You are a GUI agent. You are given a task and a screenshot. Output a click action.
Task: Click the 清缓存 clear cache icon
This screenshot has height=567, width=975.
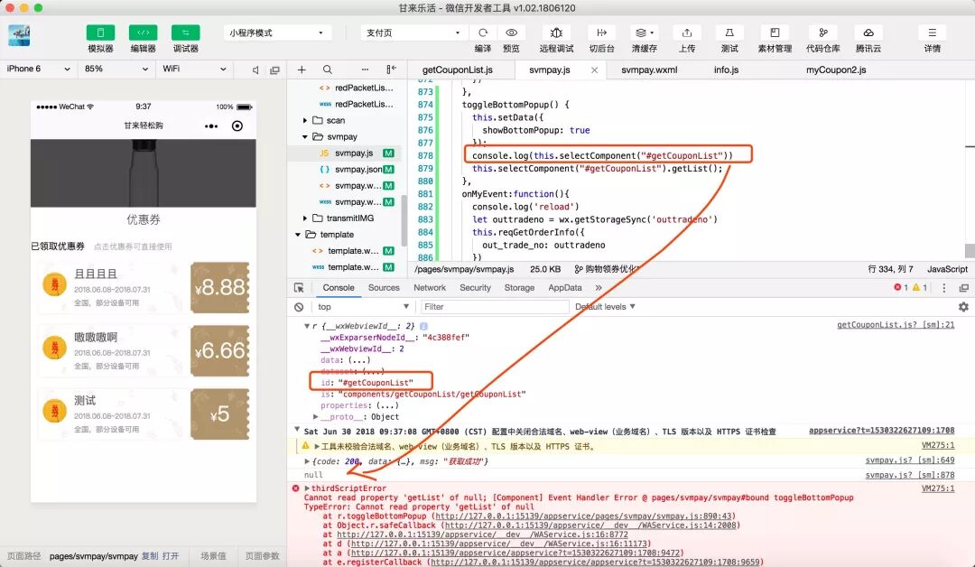(x=645, y=33)
